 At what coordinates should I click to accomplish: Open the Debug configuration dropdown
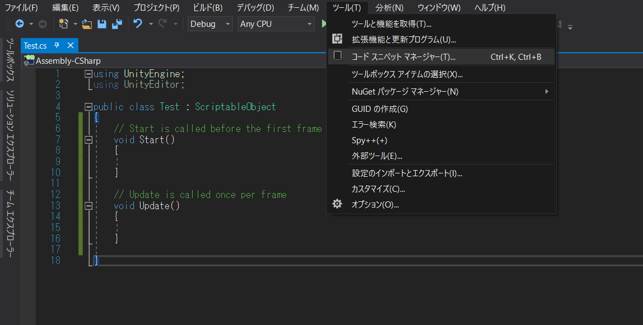[210, 24]
